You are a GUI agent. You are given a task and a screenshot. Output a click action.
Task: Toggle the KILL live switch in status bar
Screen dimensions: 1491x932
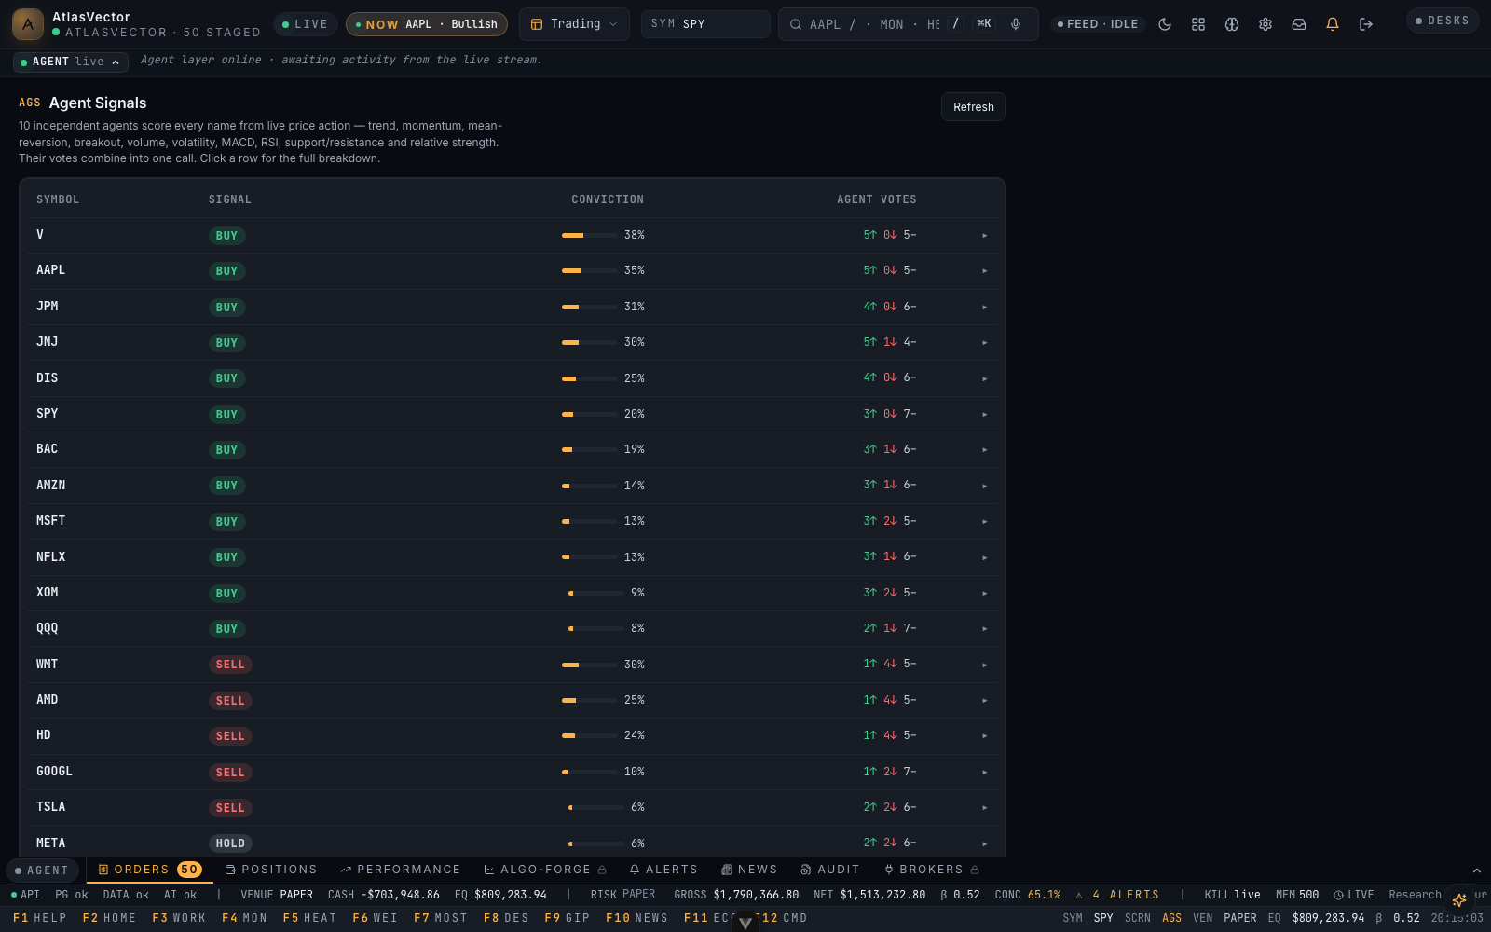coord(1232,895)
